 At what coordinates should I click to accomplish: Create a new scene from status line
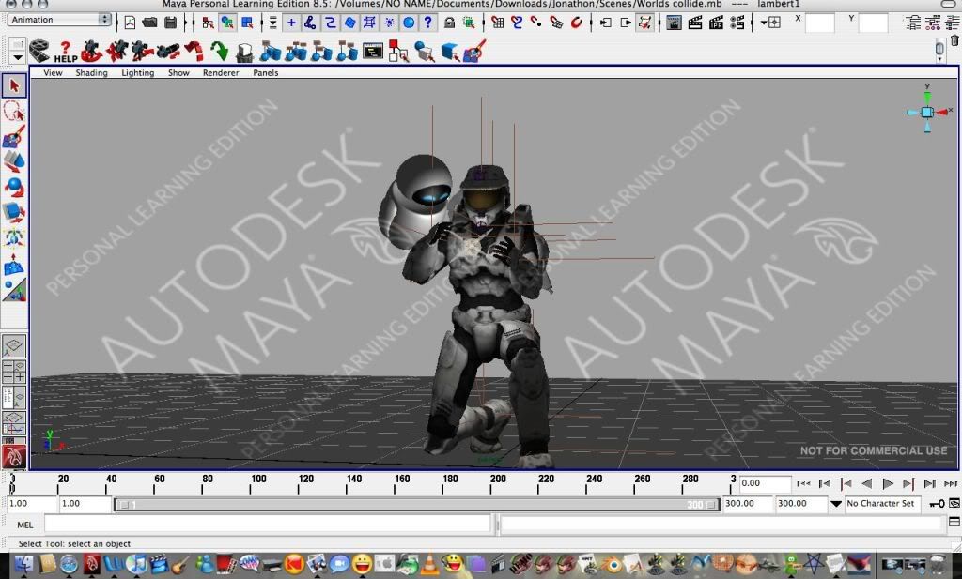tap(130, 23)
